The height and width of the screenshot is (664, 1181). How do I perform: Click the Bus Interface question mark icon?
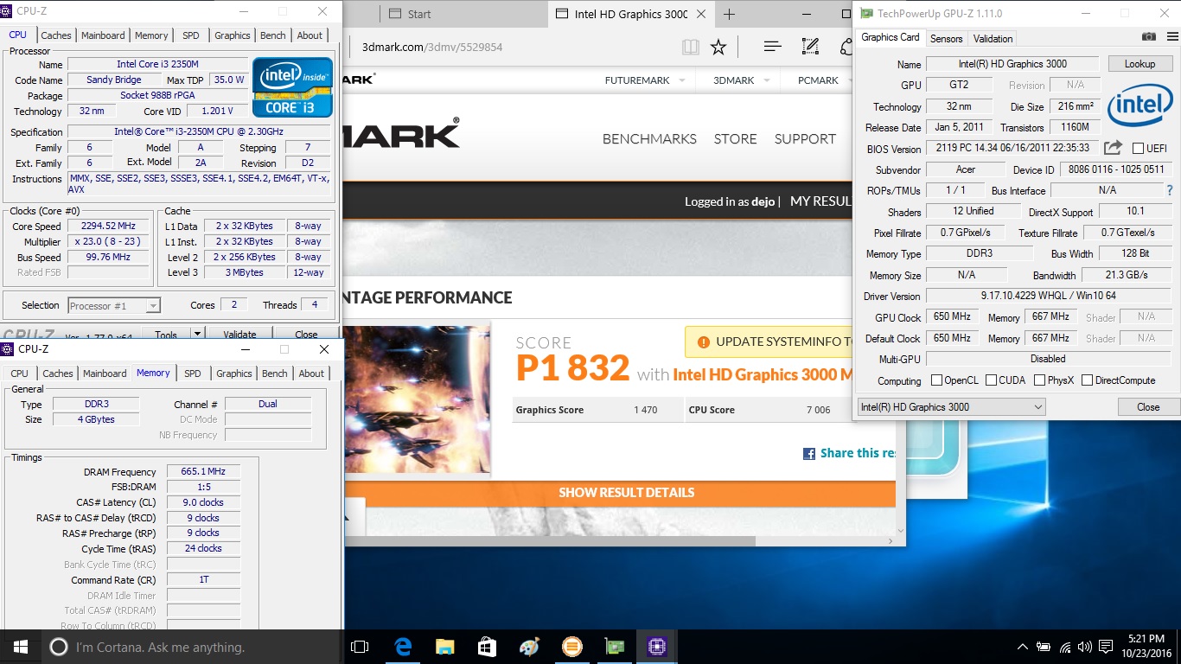pos(1170,190)
